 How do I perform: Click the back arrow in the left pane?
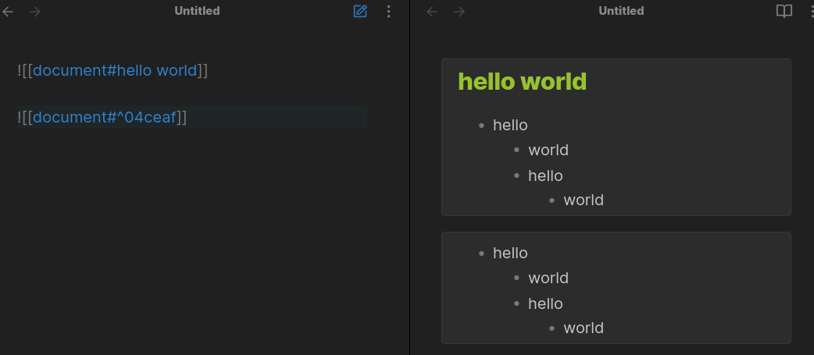(x=8, y=12)
